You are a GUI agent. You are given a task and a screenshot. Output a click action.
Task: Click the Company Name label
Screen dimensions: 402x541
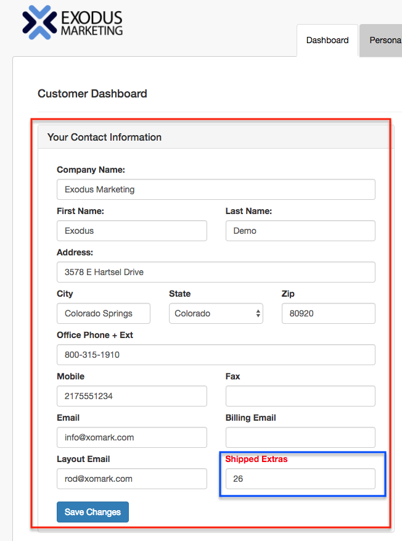click(91, 170)
